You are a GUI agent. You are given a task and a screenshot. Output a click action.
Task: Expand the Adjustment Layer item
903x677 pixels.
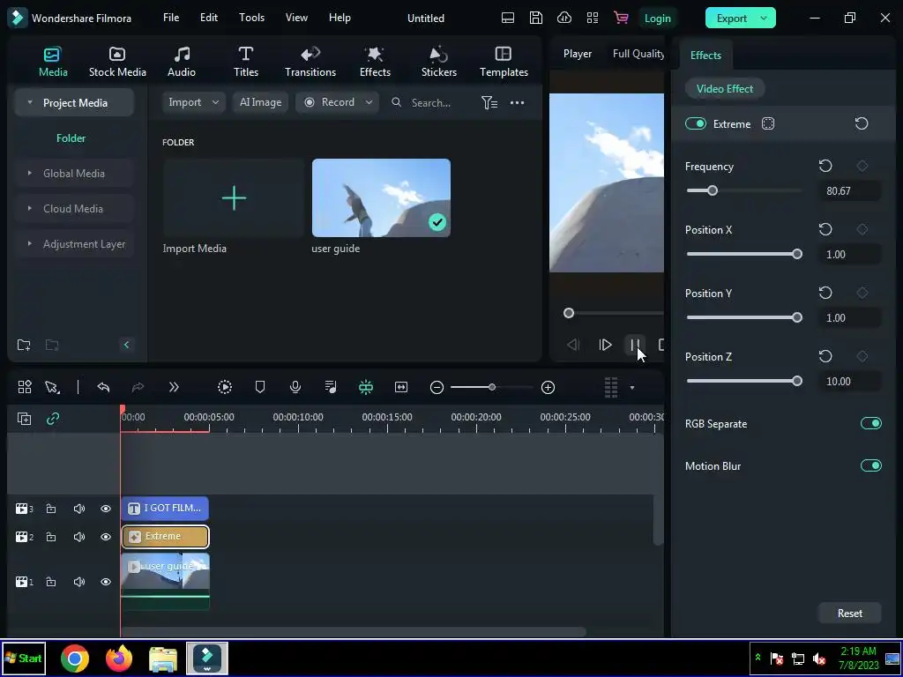[30, 243]
